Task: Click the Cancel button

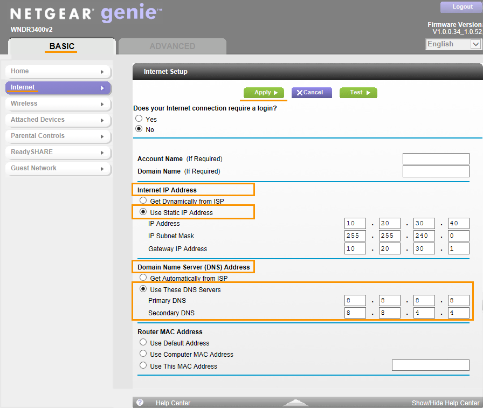Action: tap(312, 92)
